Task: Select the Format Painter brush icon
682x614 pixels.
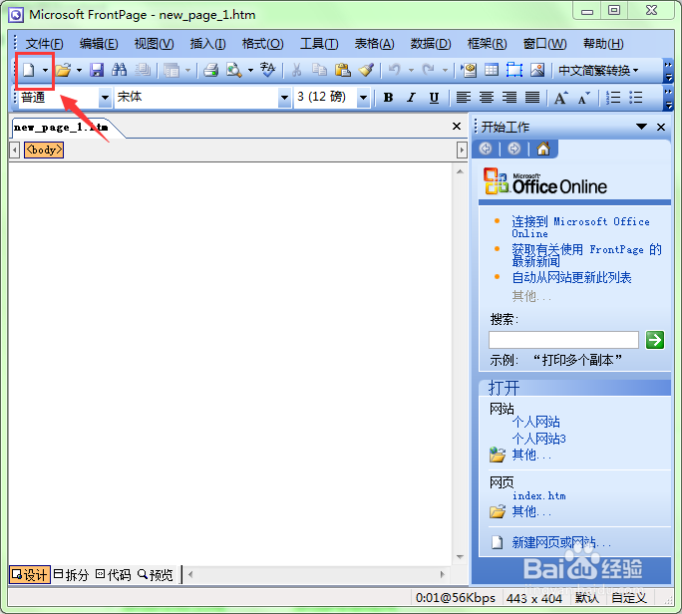Action: click(366, 70)
